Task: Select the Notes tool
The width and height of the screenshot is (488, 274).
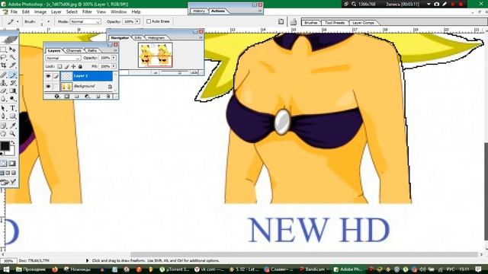Action: coord(3,126)
